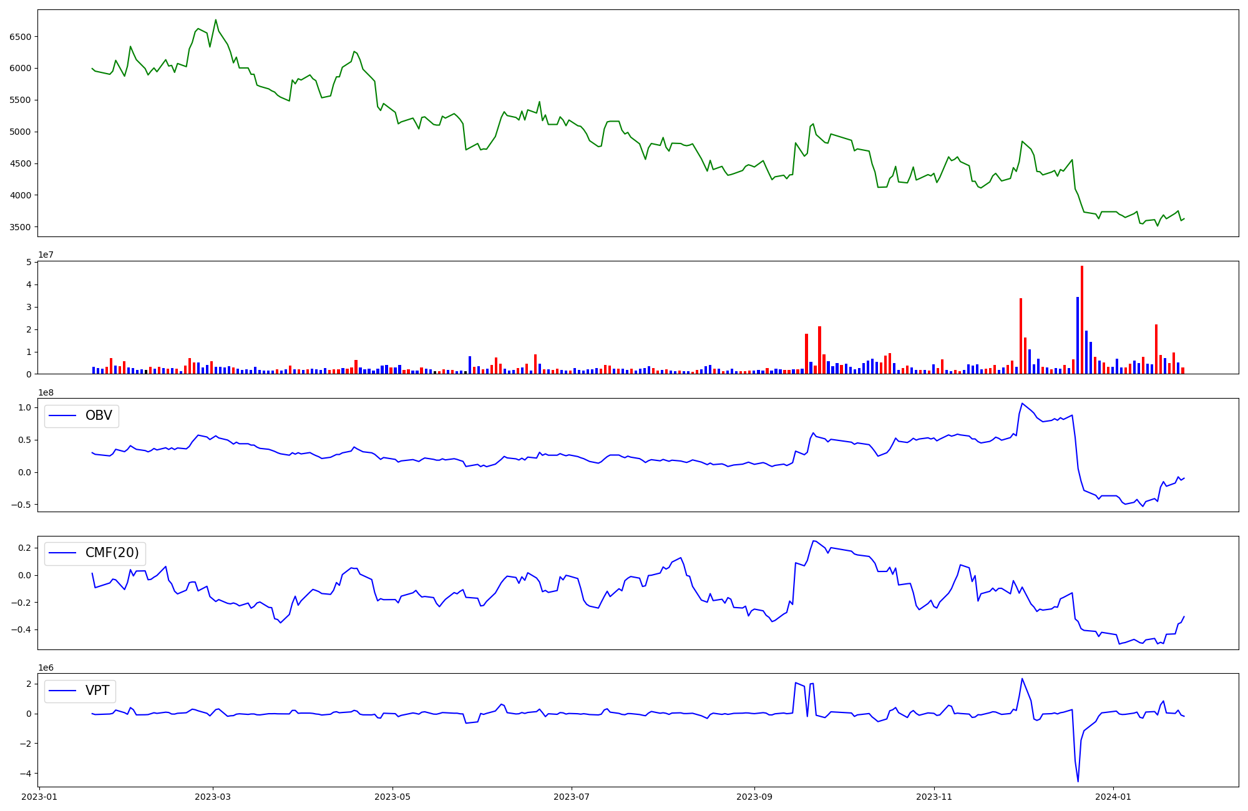The height and width of the screenshot is (811, 1248).
Task: Click the 2023-11 date tick label
Action: (x=934, y=797)
